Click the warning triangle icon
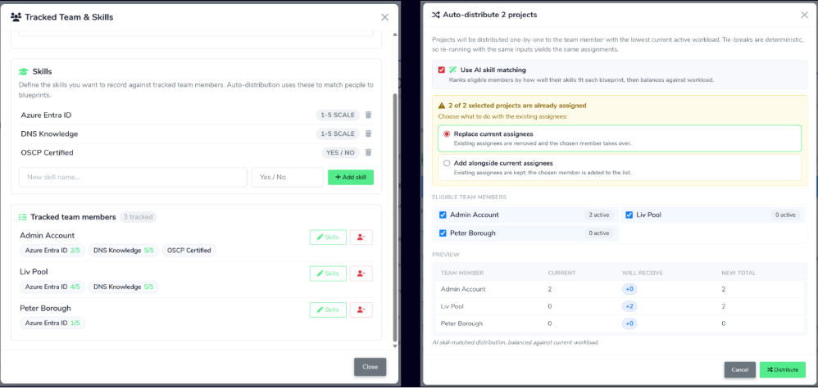The width and height of the screenshot is (818, 389). (442, 106)
